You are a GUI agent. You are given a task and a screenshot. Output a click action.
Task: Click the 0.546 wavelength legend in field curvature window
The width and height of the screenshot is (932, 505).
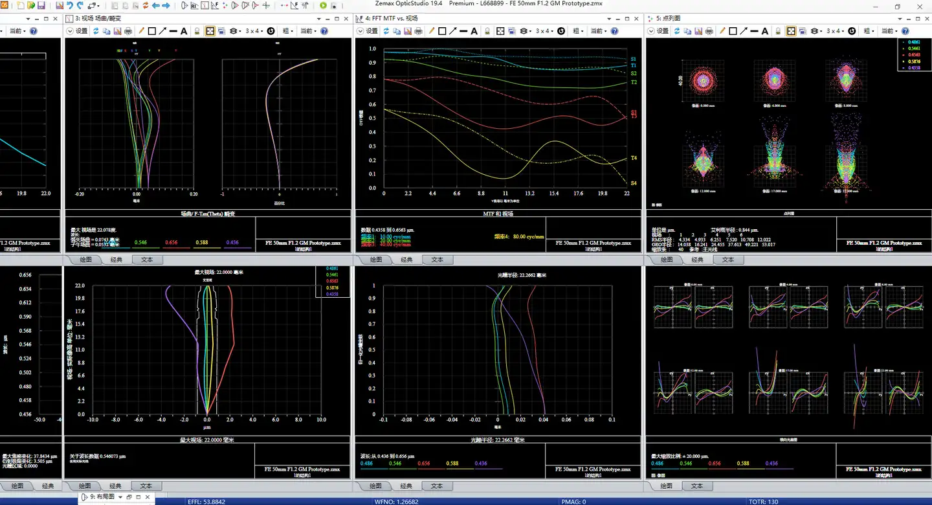click(x=140, y=243)
